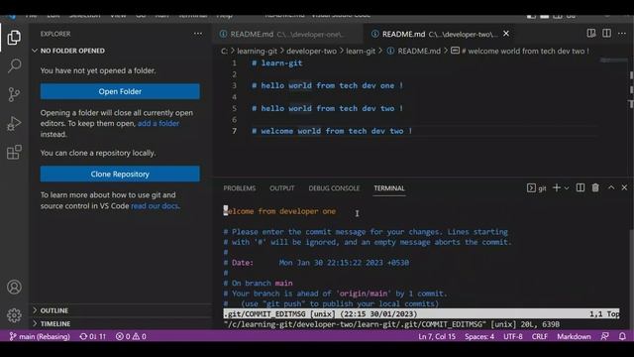
Task: Open errors and warnings count
Action: 131,336
